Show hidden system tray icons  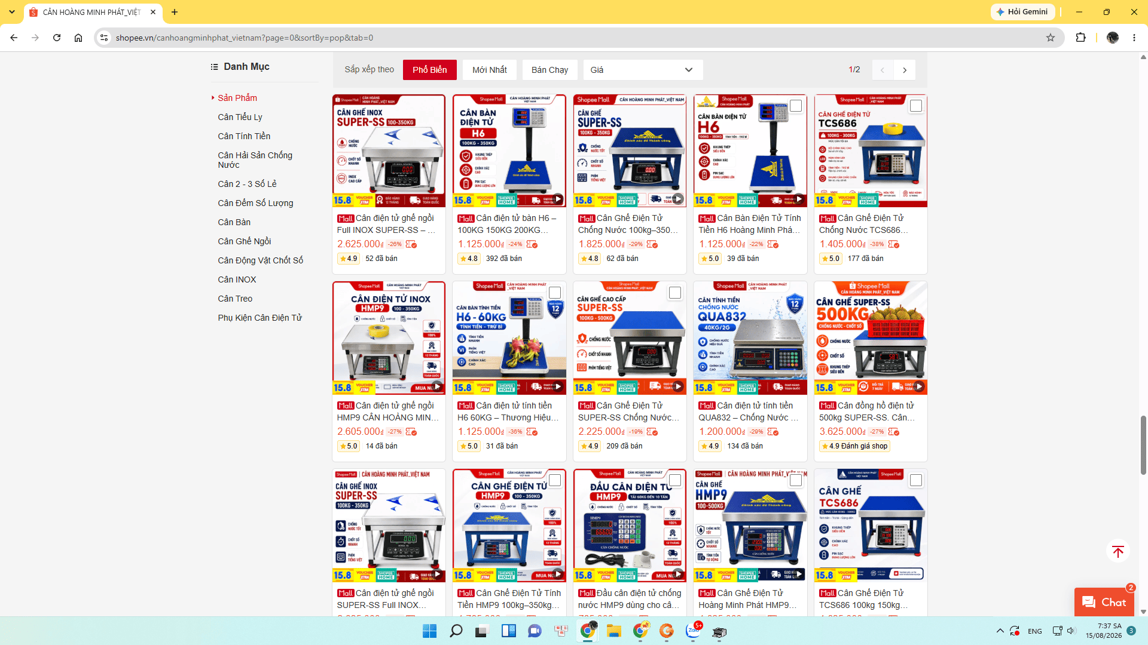tap(1000, 631)
